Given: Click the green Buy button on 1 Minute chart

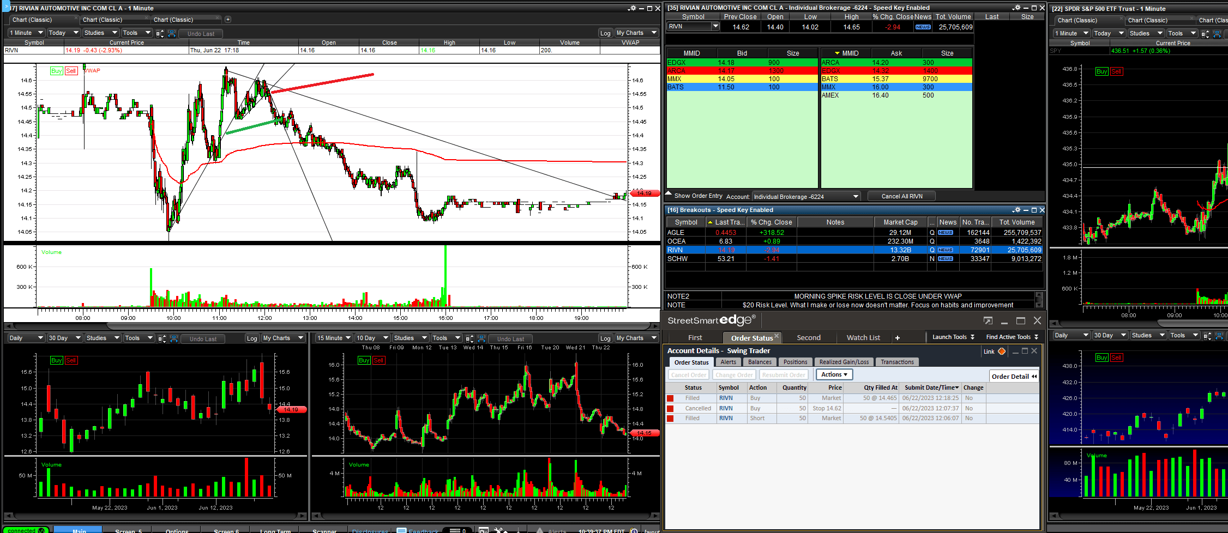Looking at the screenshot, I should (x=56, y=71).
